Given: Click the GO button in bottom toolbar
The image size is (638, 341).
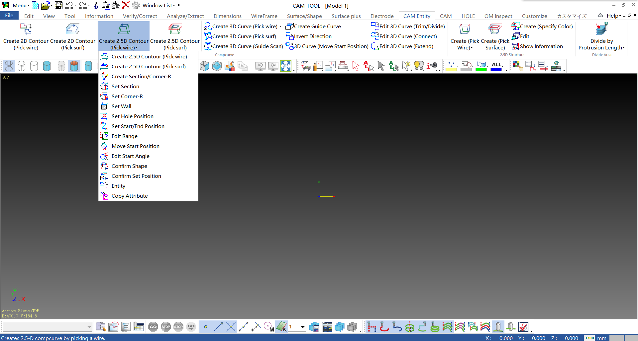Looking at the screenshot, I should [153, 327].
